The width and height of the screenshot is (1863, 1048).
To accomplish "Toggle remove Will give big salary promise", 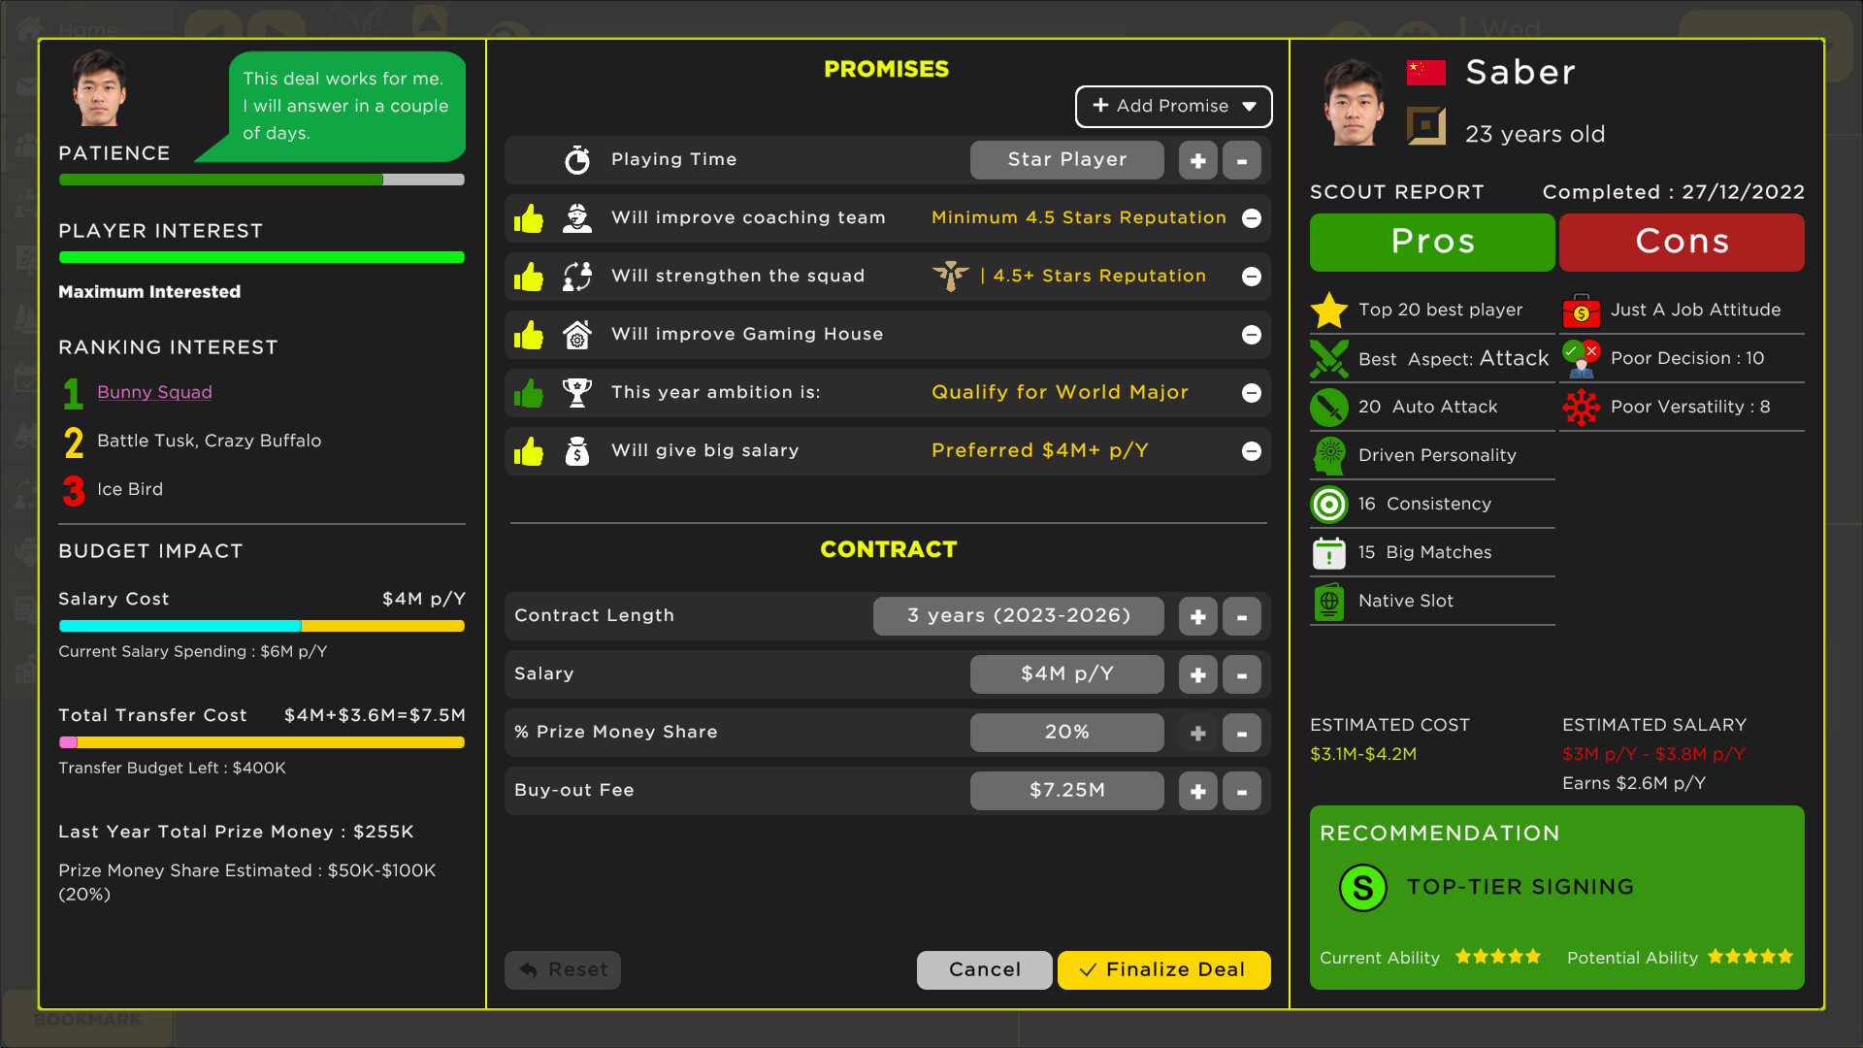I will [1254, 450].
